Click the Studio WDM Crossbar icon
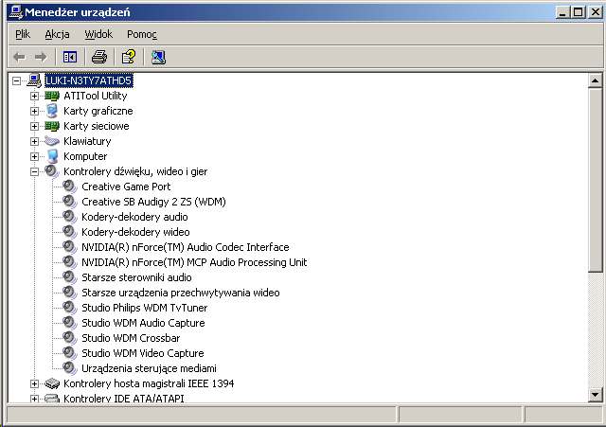The width and height of the screenshot is (606, 427). (x=70, y=338)
